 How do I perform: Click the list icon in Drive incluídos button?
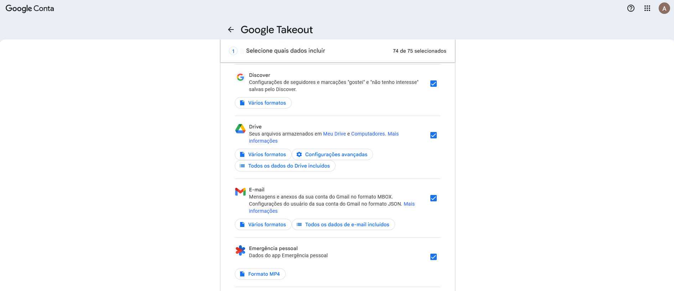[242, 166]
